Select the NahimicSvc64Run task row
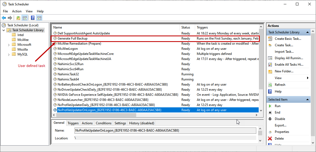316x152 pixels. 156,69
